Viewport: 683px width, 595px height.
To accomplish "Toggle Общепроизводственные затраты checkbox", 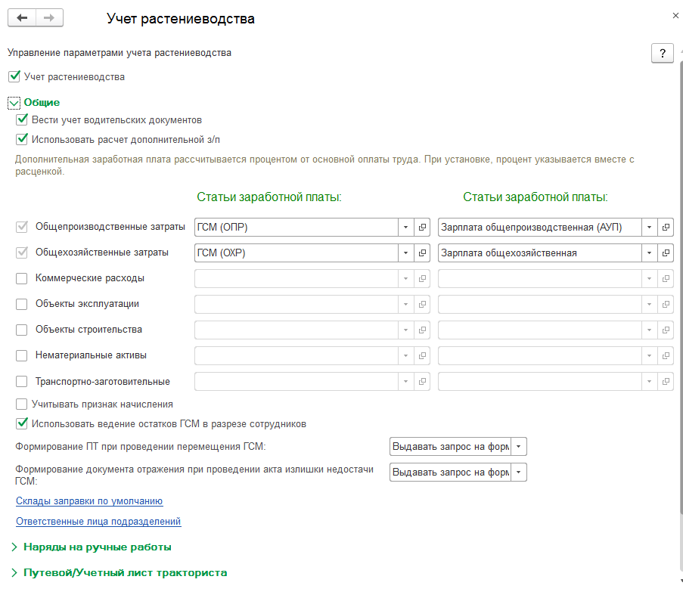I will coord(22,227).
